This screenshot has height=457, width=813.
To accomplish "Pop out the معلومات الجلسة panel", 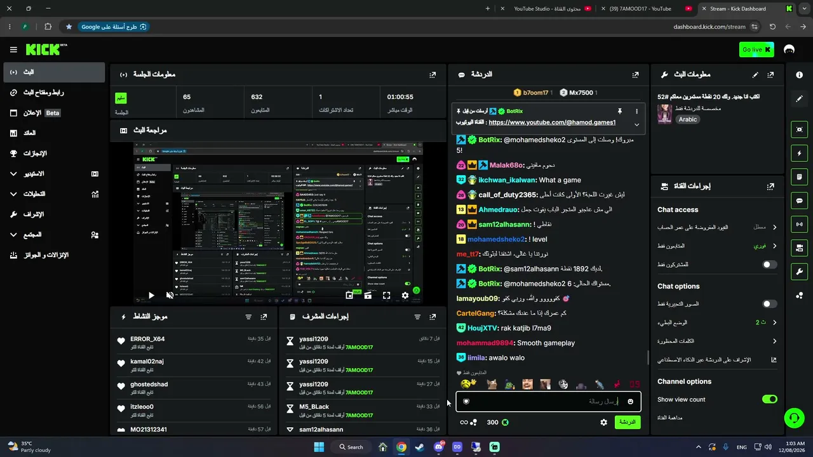I will tap(433, 74).
